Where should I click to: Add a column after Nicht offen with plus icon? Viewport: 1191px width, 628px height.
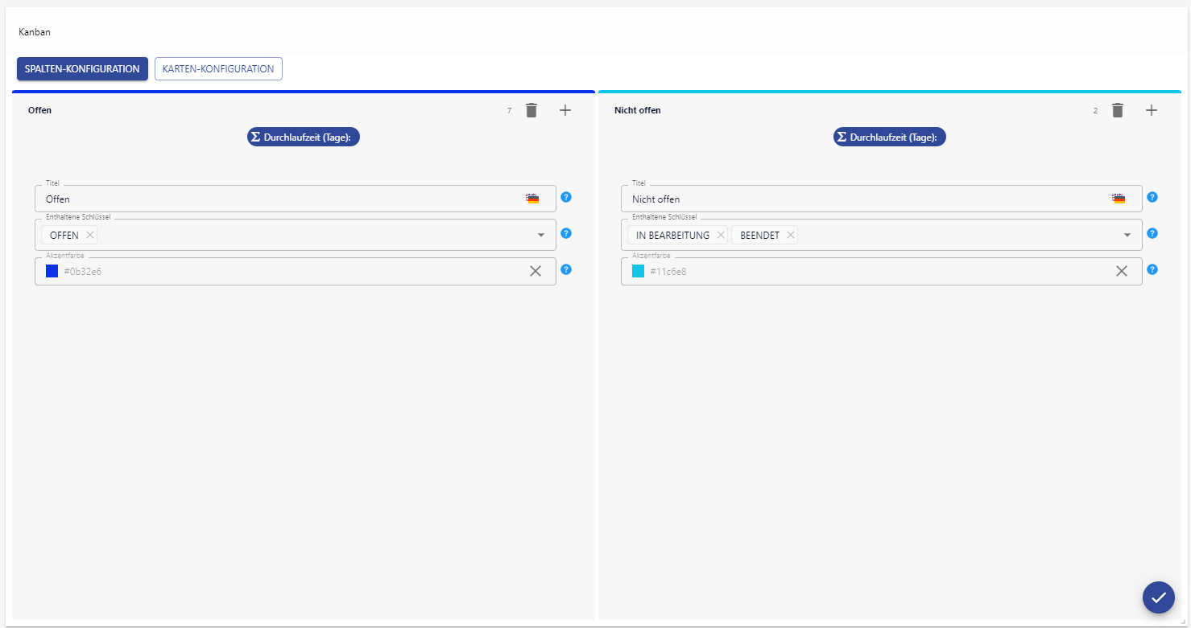pyautogui.click(x=1152, y=111)
